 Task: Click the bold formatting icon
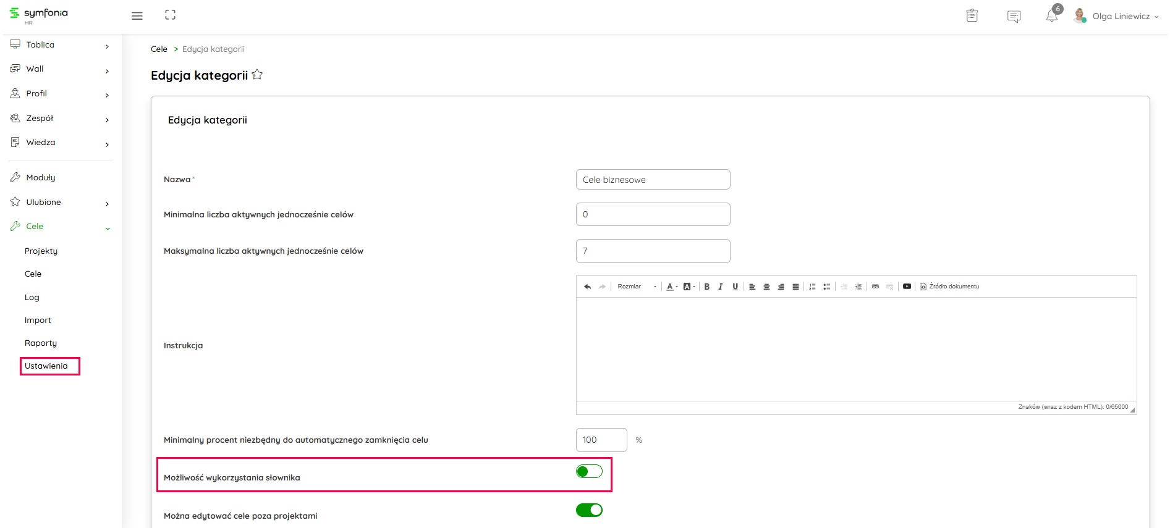(x=706, y=287)
